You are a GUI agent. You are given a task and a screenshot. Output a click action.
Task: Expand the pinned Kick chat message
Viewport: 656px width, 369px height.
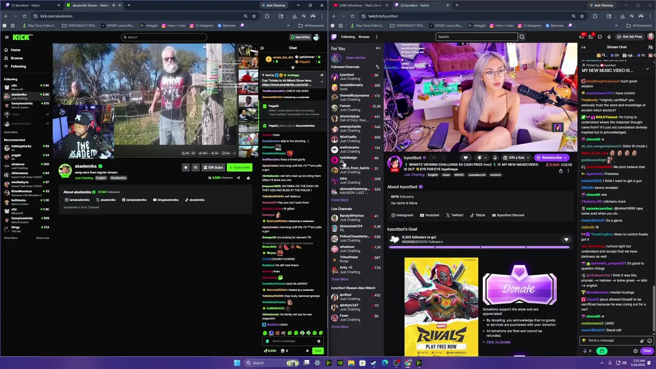pyautogui.click(x=322, y=82)
